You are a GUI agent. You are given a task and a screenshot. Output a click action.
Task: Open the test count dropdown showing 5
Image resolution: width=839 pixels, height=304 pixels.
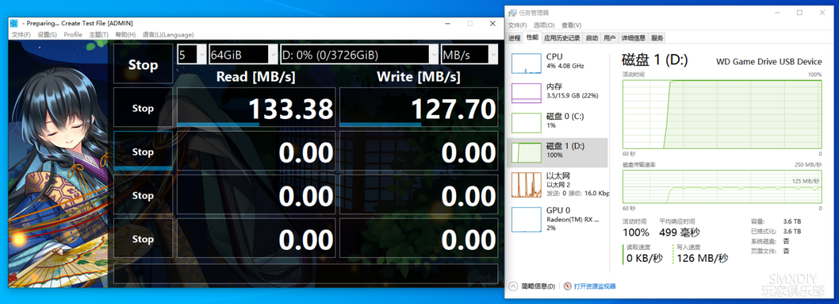(x=192, y=55)
